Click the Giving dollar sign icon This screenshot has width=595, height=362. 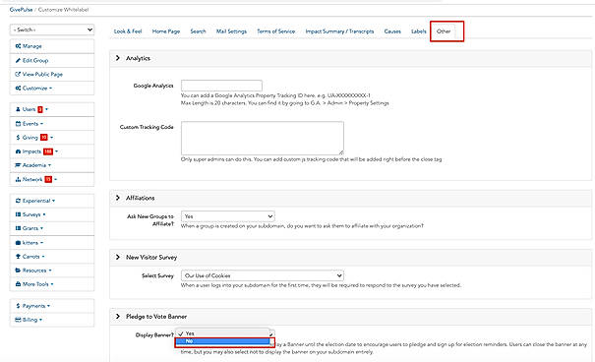point(18,138)
